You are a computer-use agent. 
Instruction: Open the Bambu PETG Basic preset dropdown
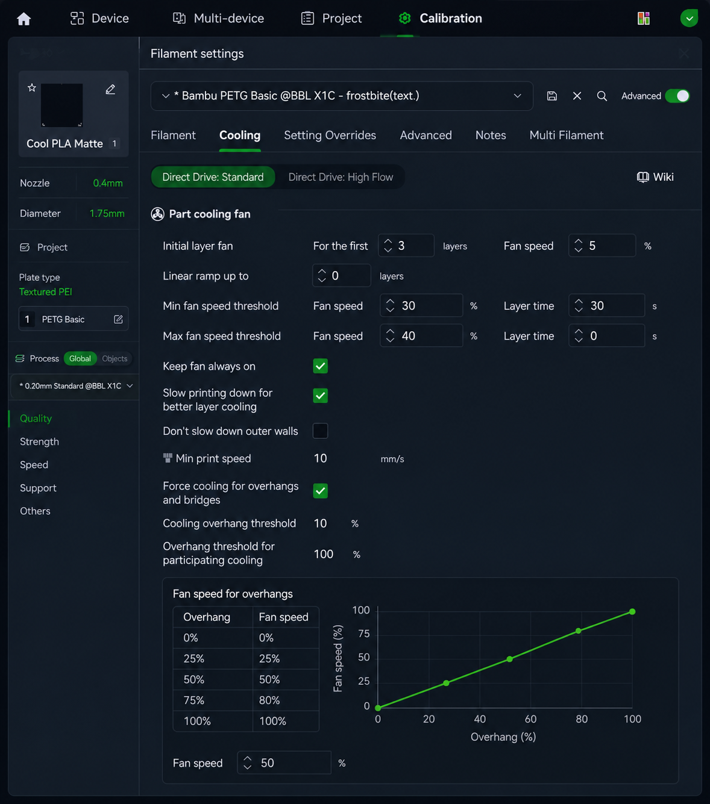[342, 96]
